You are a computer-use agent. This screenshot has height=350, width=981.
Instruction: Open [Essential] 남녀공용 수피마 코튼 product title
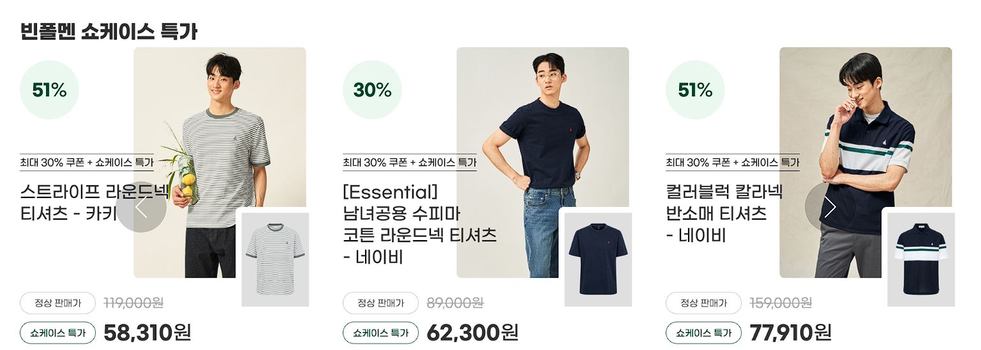tap(419, 224)
